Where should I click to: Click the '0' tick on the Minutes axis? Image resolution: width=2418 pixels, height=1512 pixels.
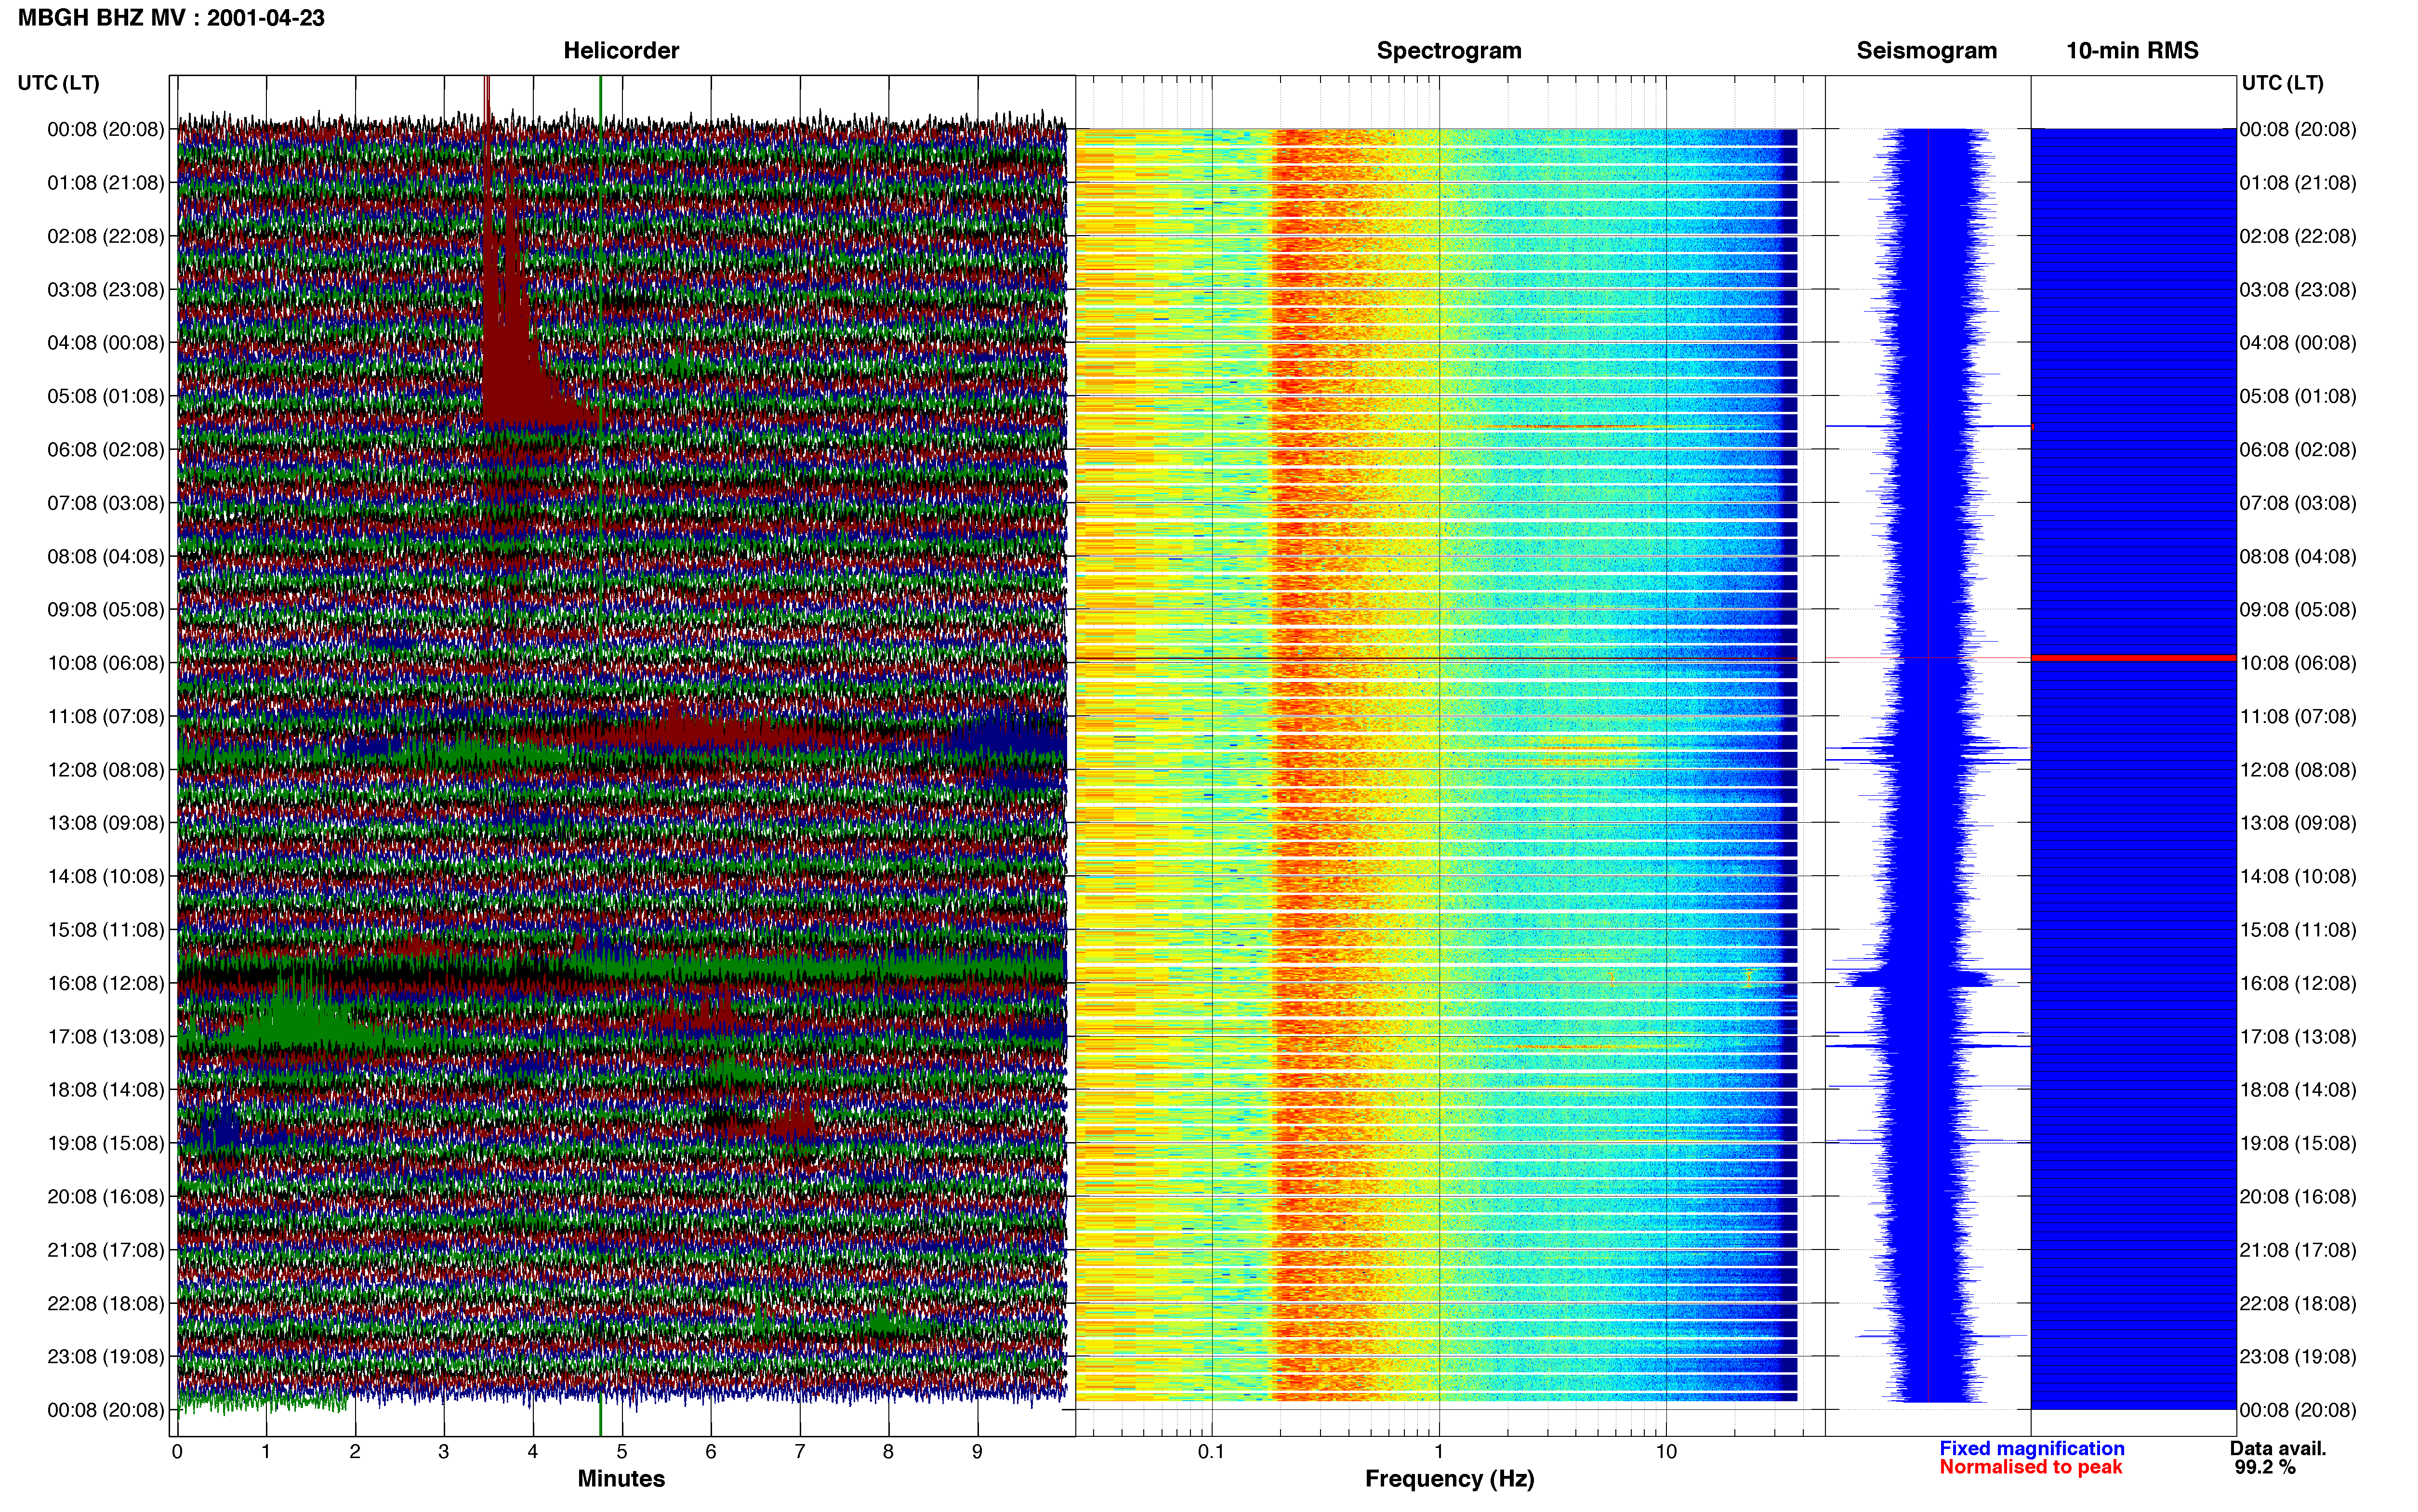pyautogui.click(x=177, y=1452)
